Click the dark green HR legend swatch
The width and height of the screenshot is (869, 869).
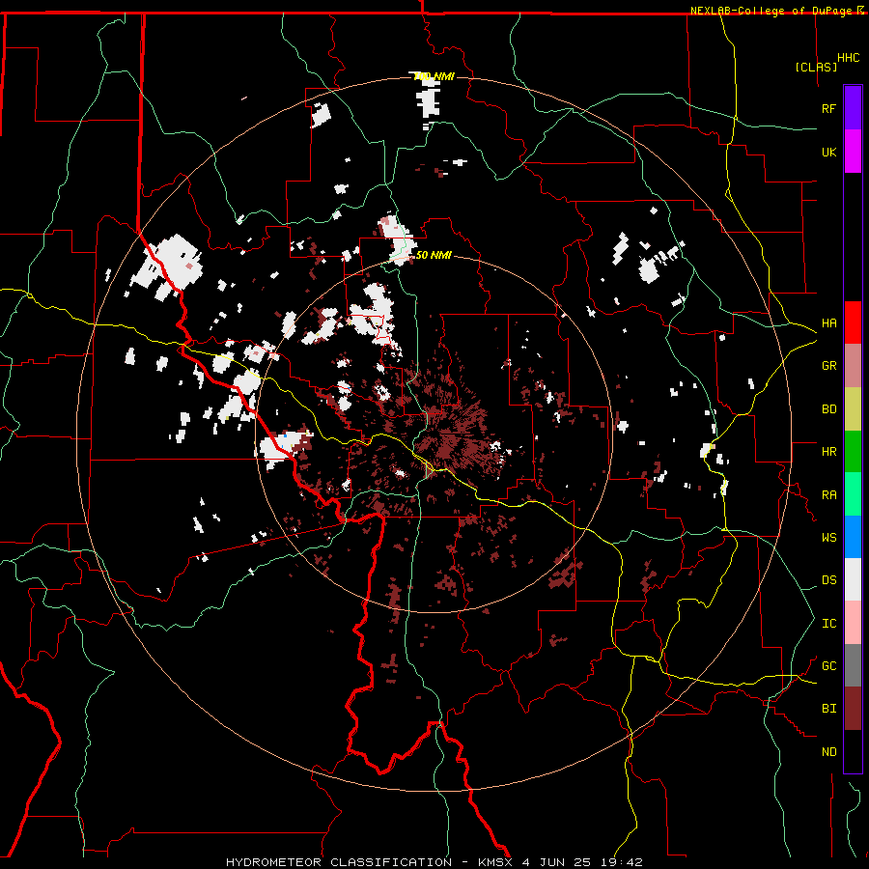pyautogui.click(x=853, y=451)
